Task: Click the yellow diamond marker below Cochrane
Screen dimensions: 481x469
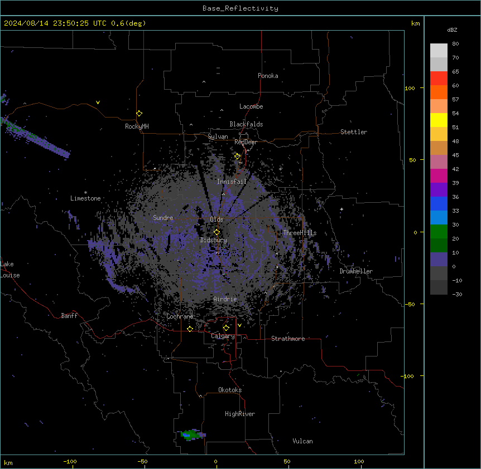Action: click(x=190, y=329)
